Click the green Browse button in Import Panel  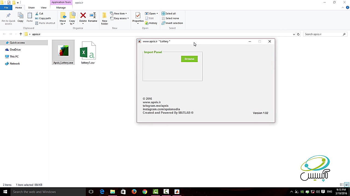point(189,59)
